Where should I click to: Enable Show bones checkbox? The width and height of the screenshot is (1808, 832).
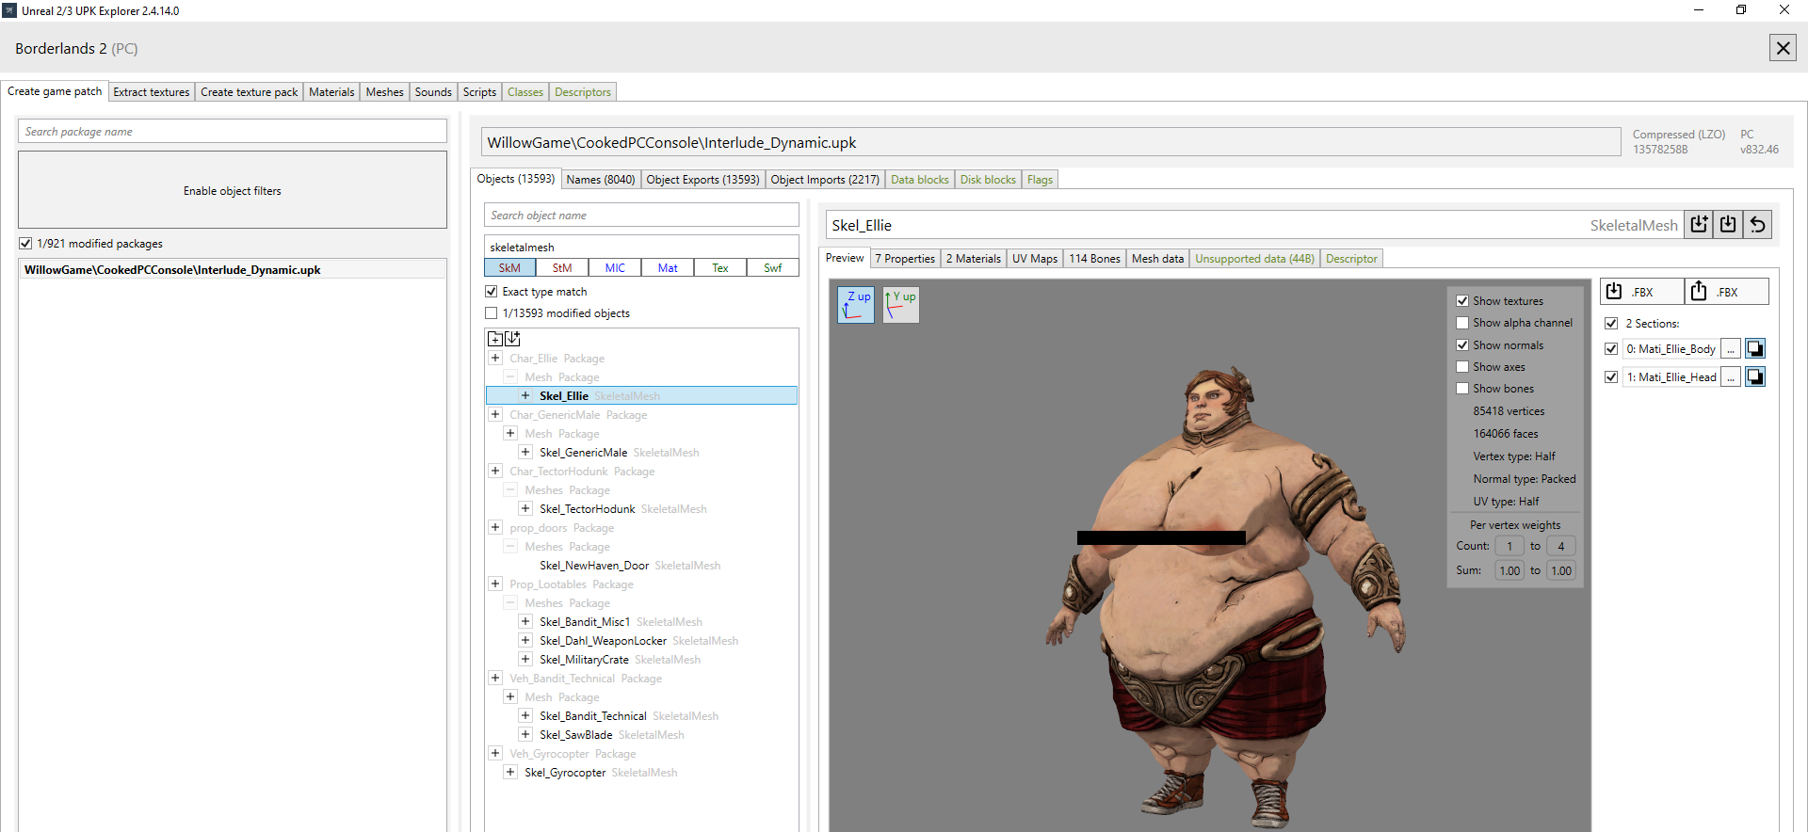(1462, 389)
